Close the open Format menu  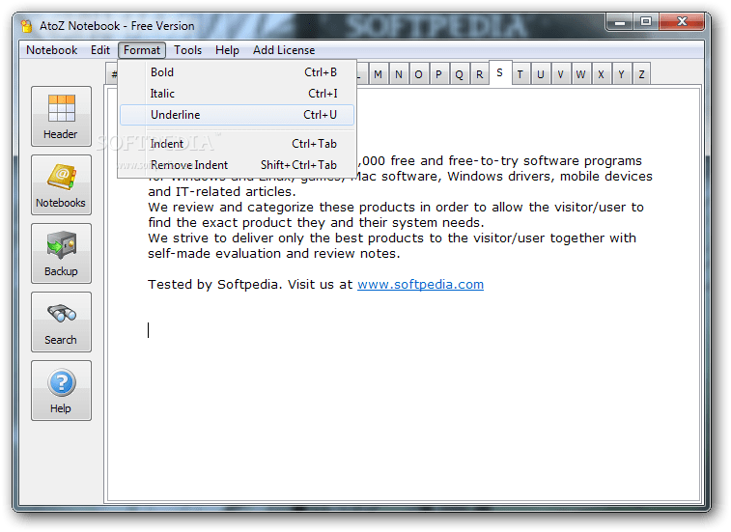(142, 50)
